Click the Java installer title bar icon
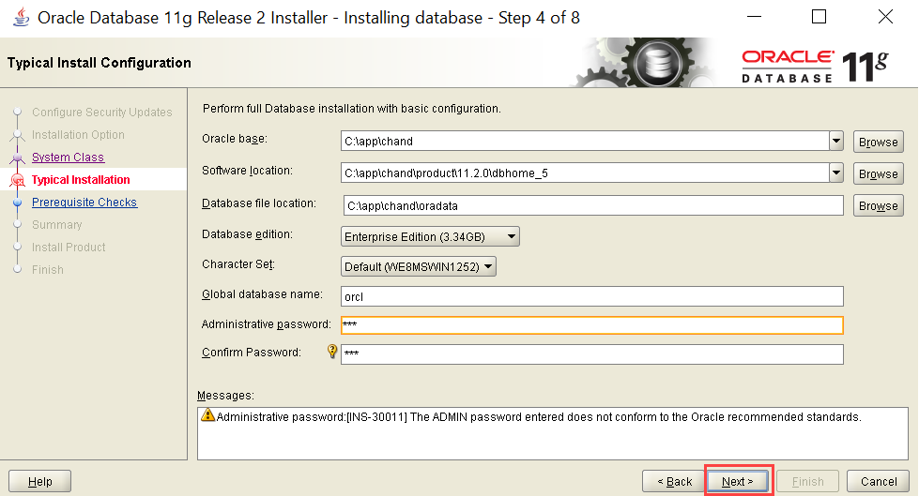The height and width of the screenshot is (496, 919). pos(21,17)
